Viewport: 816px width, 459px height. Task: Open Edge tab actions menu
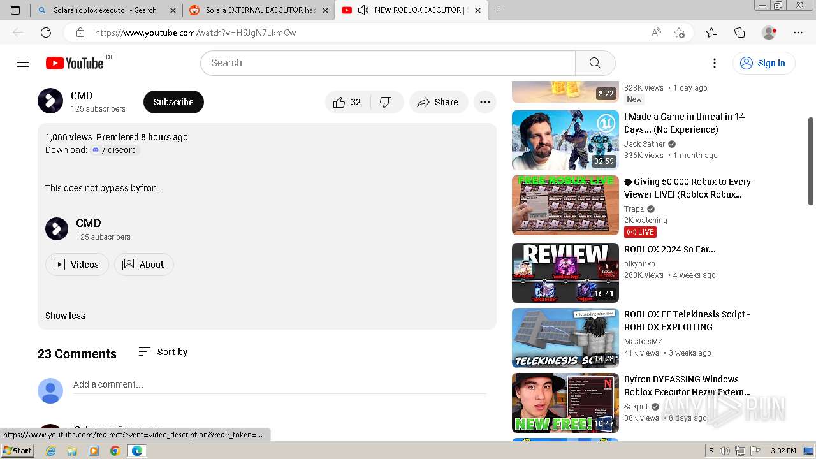15,10
